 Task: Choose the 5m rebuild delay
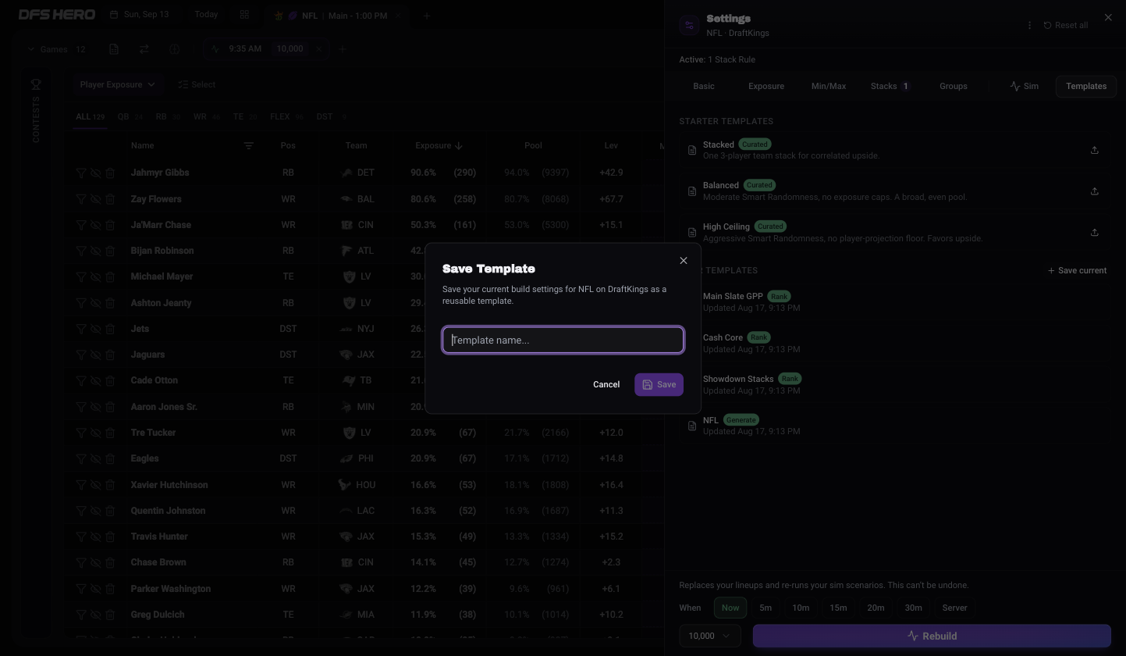tap(765, 608)
